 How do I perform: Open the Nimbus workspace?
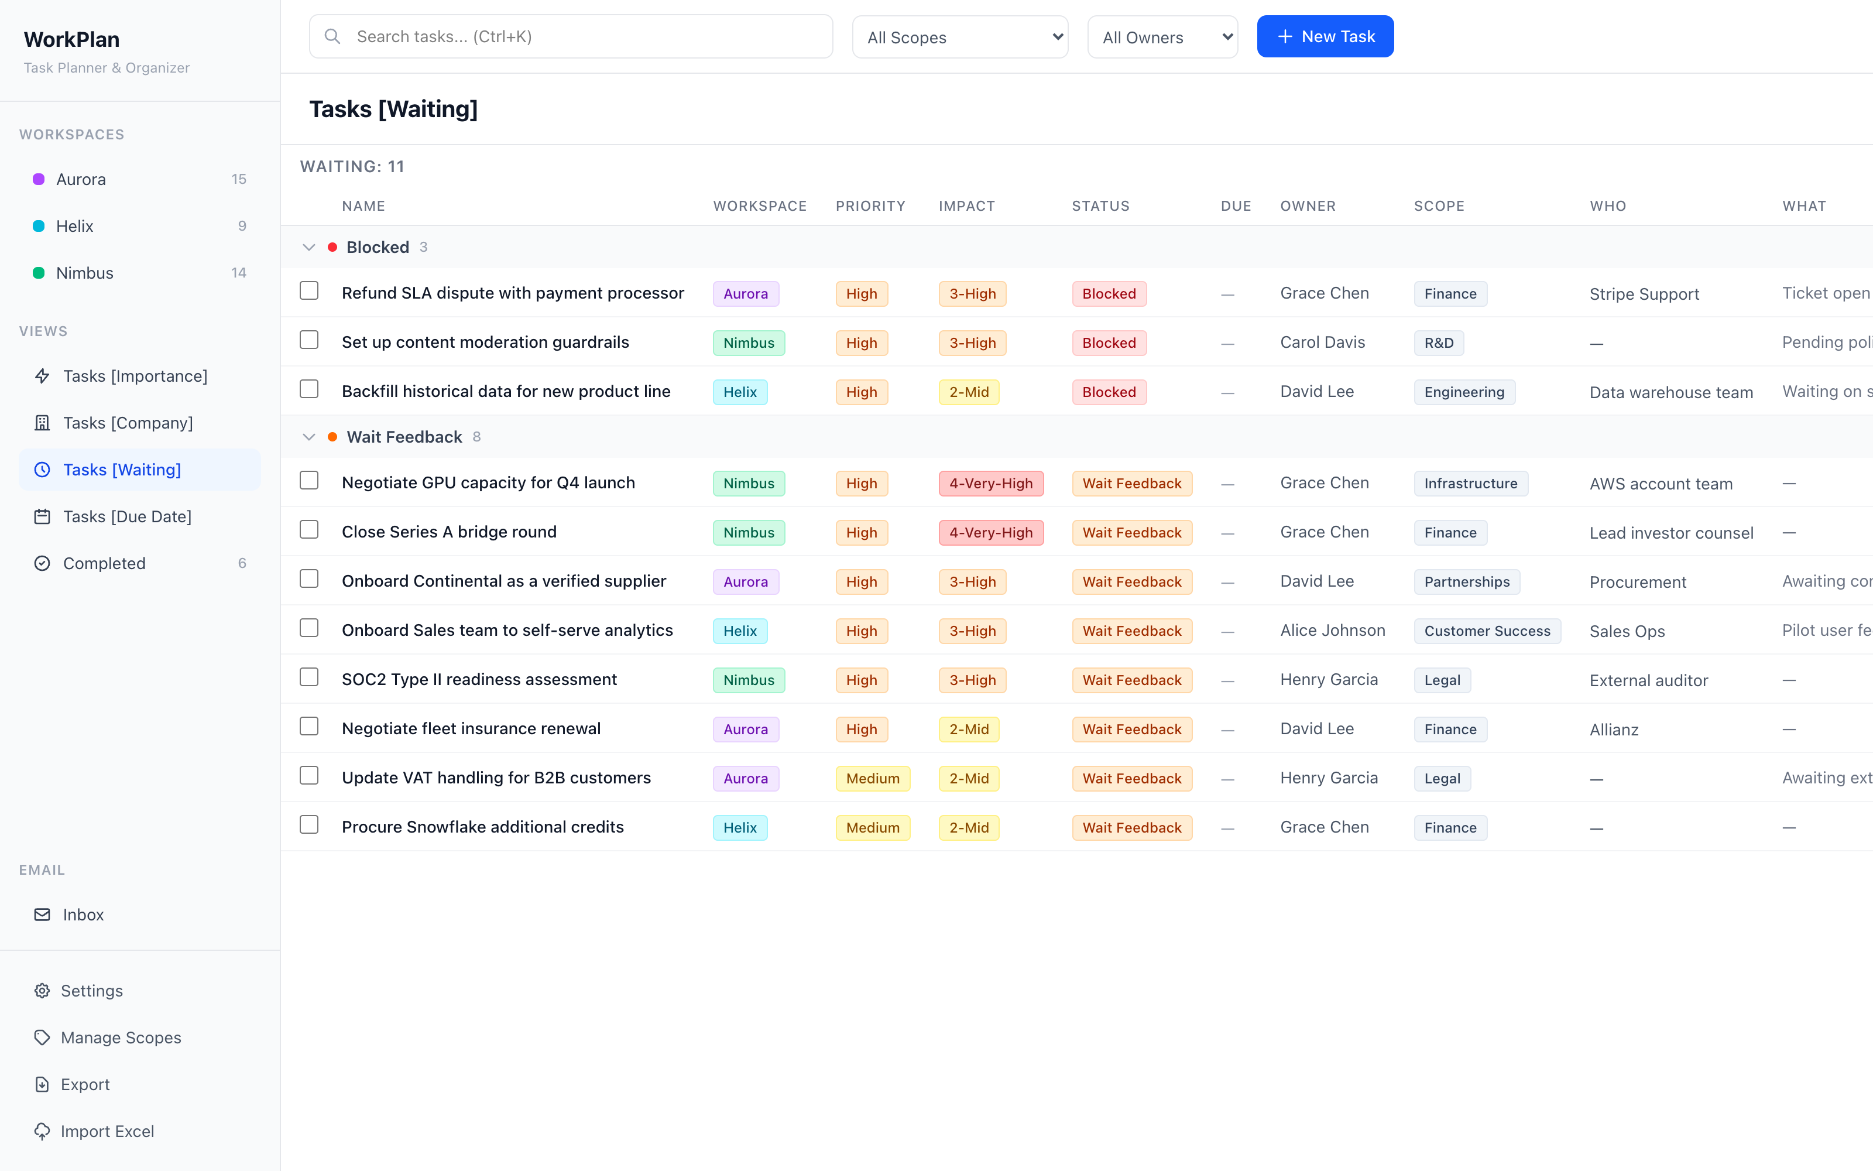140,273
